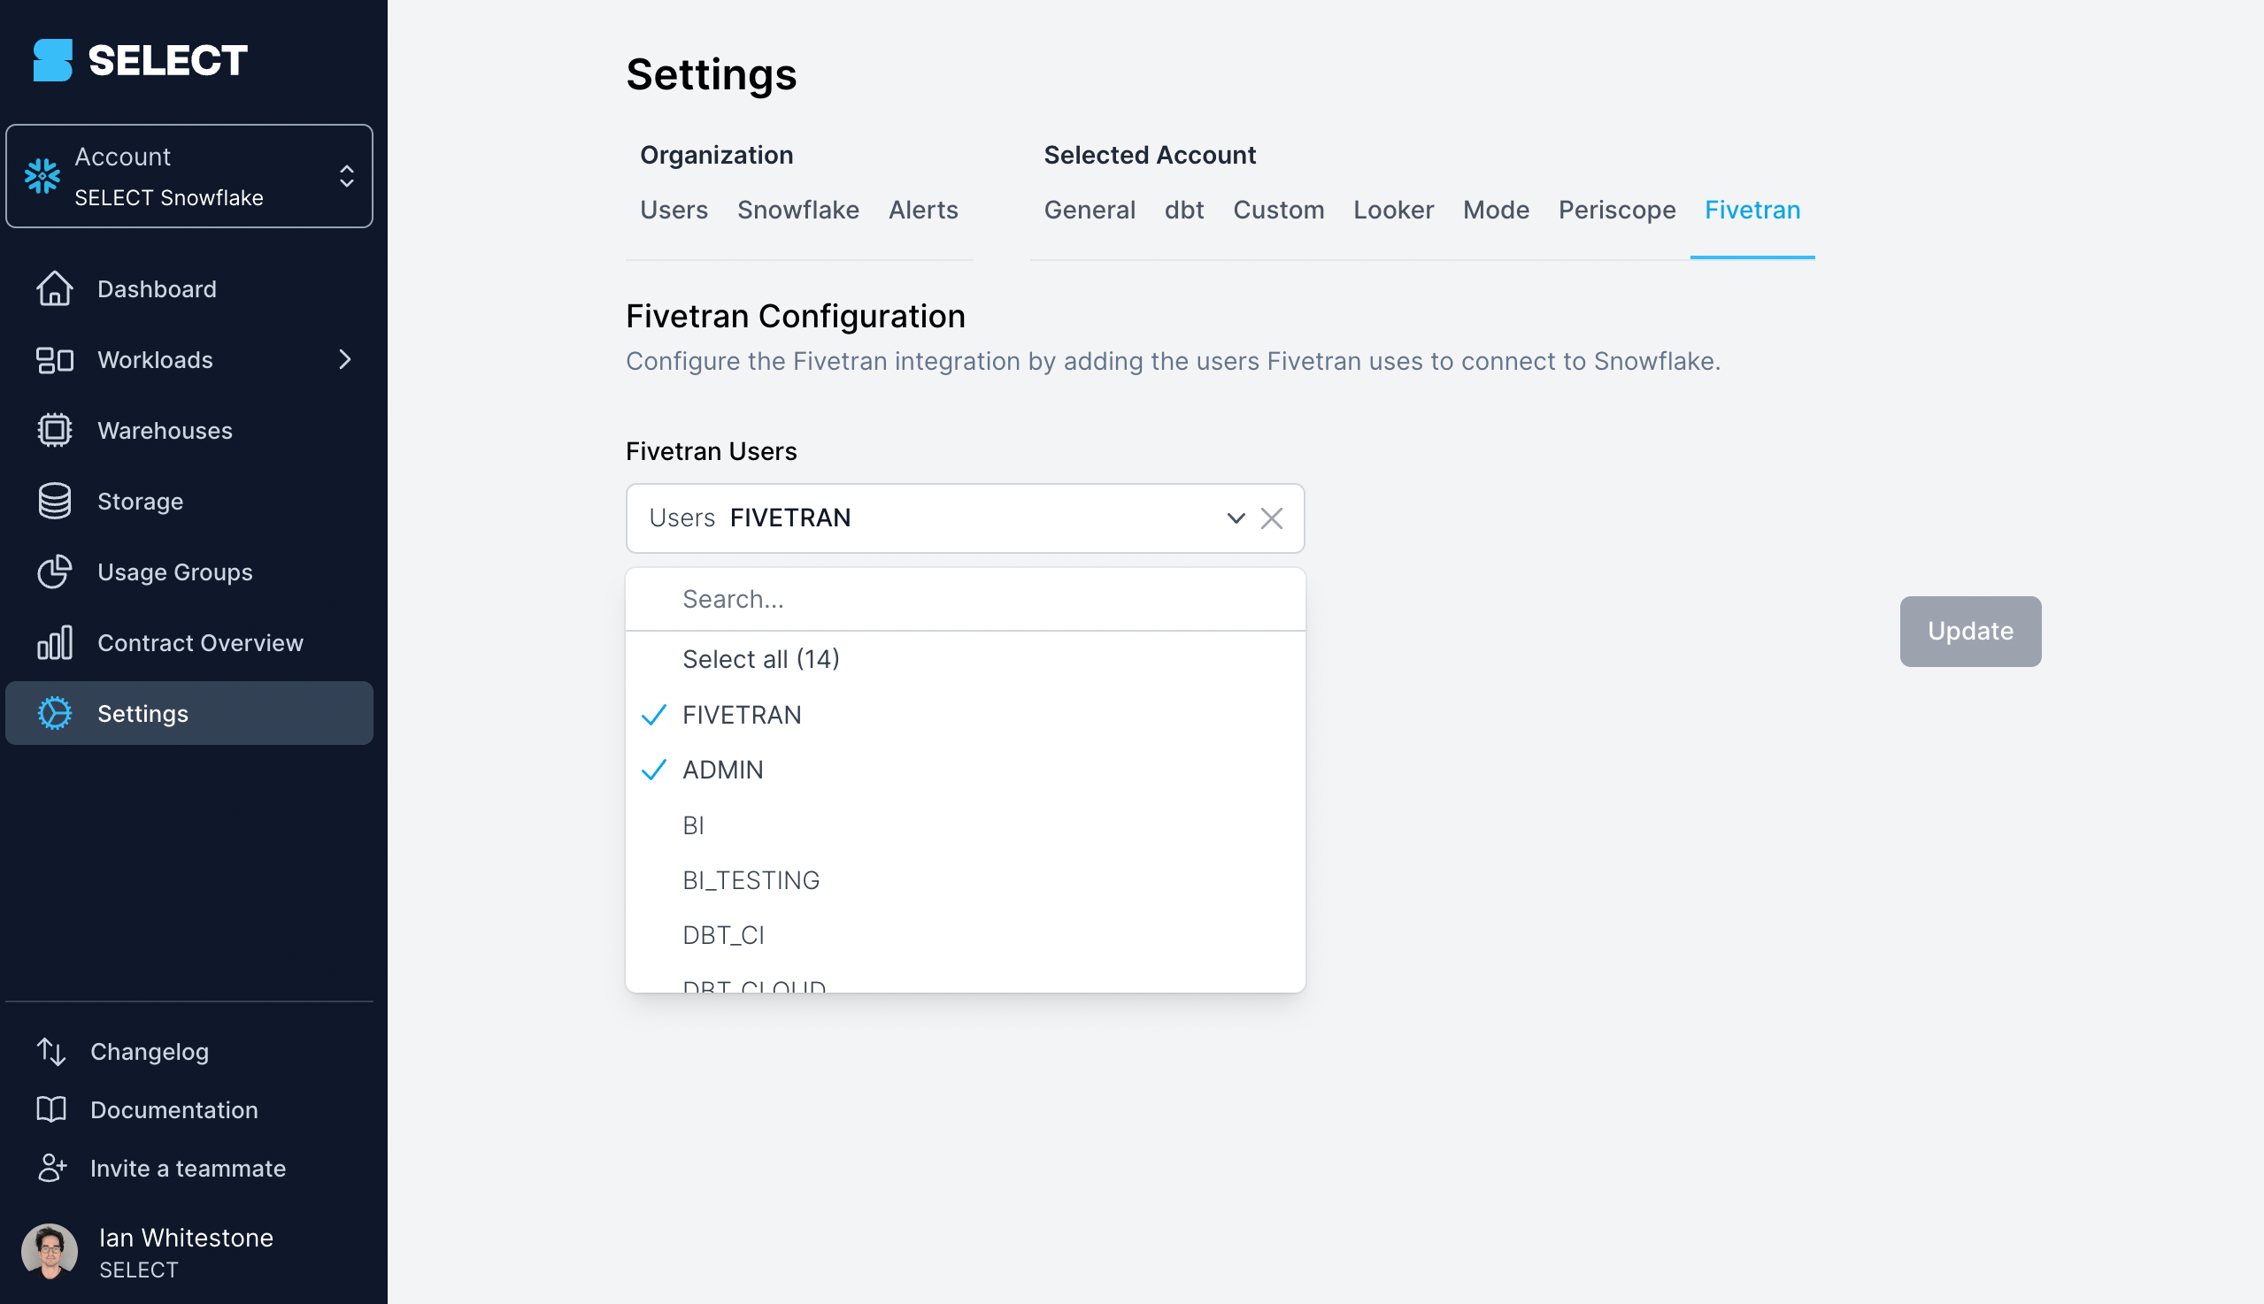Viewport: 2264px width, 1304px height.
Task: Check the DBT_CI user option
Action: 965,935
